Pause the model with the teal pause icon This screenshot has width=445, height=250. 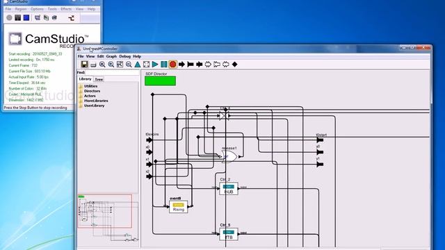tap(164, 65)
